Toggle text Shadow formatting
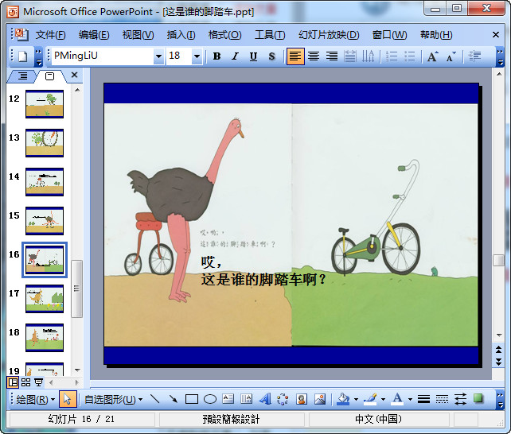Viewport: 511px width, 434px height. click(271, 56)
